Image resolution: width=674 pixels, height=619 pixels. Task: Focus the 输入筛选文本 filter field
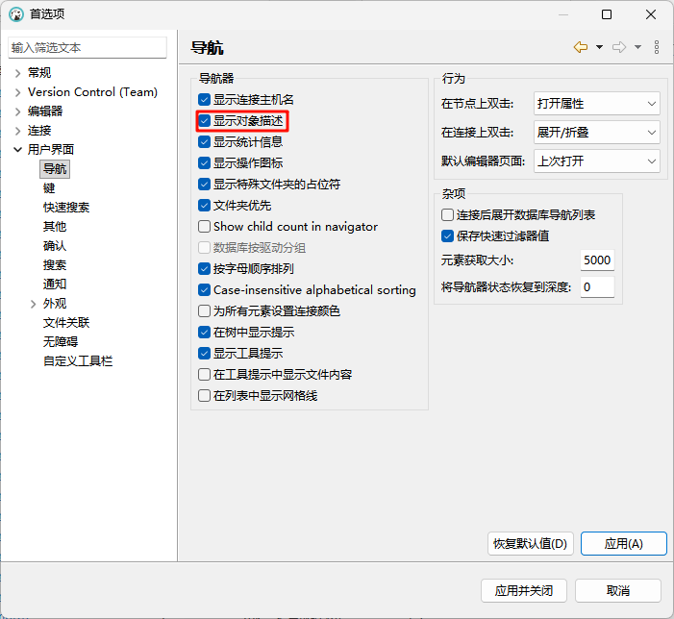point(87,48)
